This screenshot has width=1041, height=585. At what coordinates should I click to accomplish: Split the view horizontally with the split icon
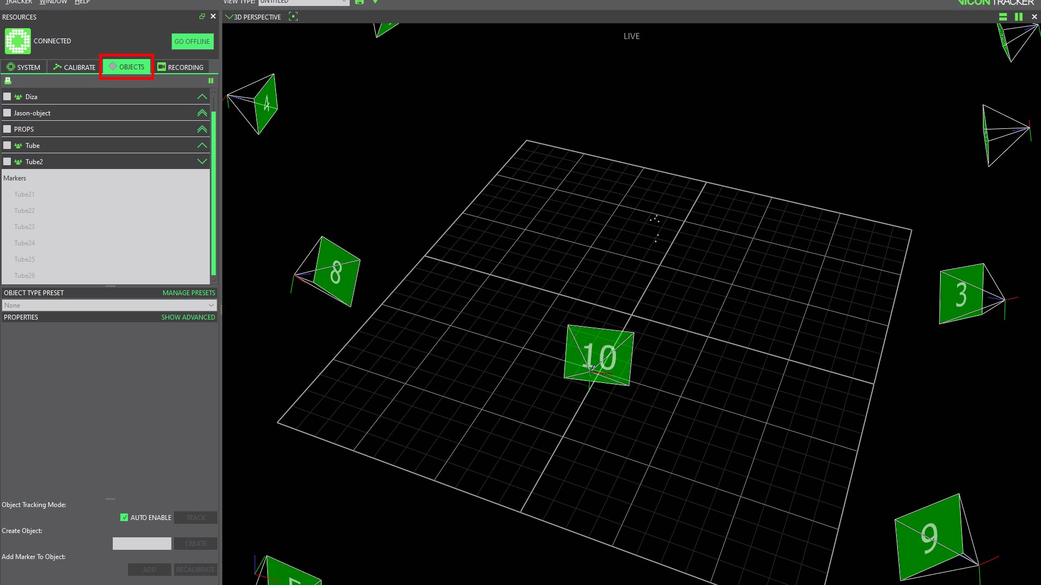(1003, 17)
